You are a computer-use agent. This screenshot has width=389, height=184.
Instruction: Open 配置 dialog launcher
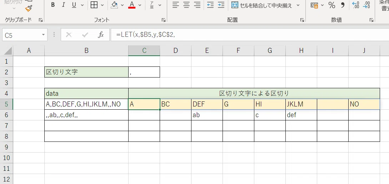[302, 20]
